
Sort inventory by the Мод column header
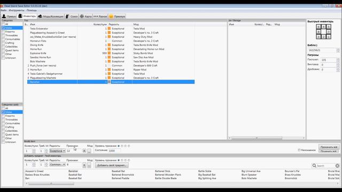pos(136,25)
